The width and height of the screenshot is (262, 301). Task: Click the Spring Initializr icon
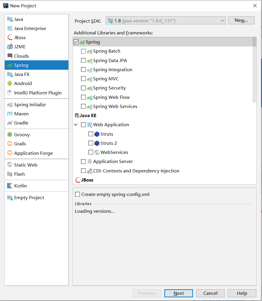[10, 105]
